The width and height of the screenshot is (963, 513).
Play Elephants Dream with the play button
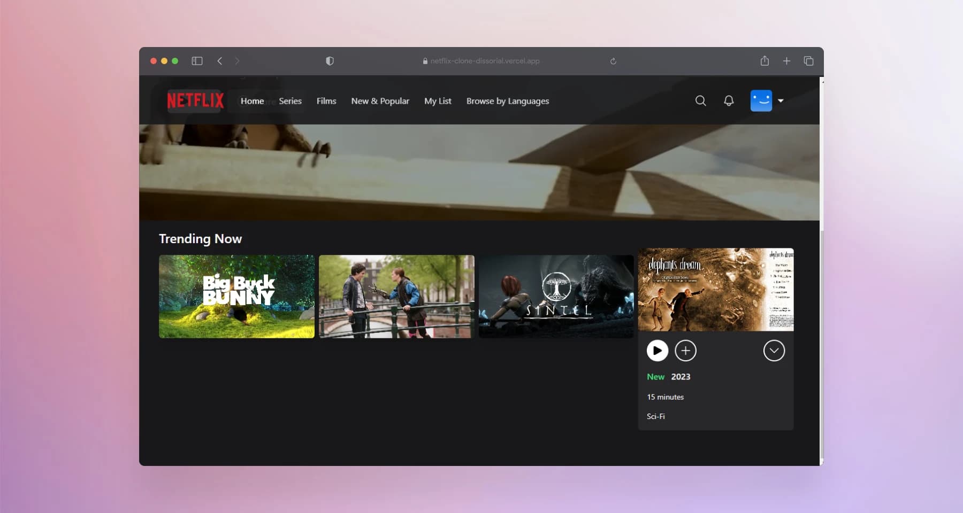(657, 351)
